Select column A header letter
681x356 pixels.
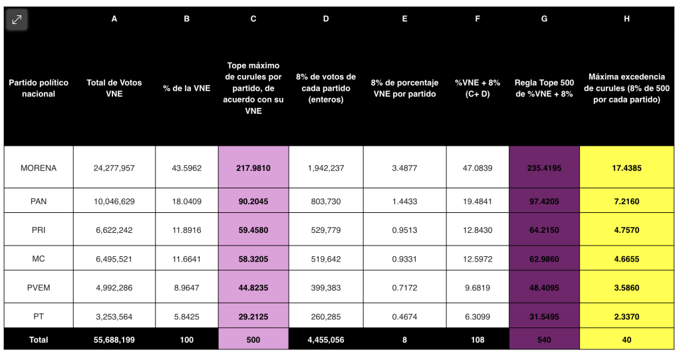114,19
